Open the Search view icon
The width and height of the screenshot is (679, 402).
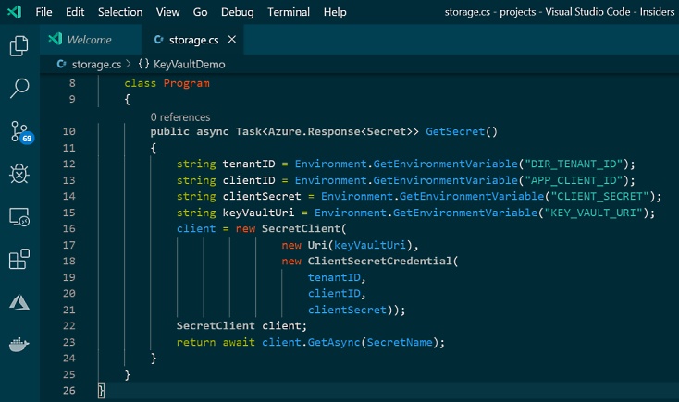click(x=19, y=89)
